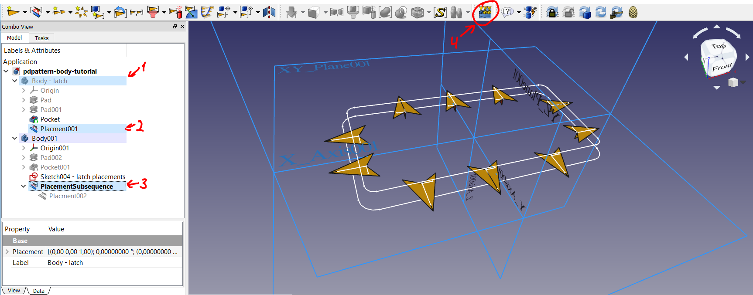Click the circled PartDesign Pattern icon
This screenshot has width=753, height=295.
coord(485,12)
